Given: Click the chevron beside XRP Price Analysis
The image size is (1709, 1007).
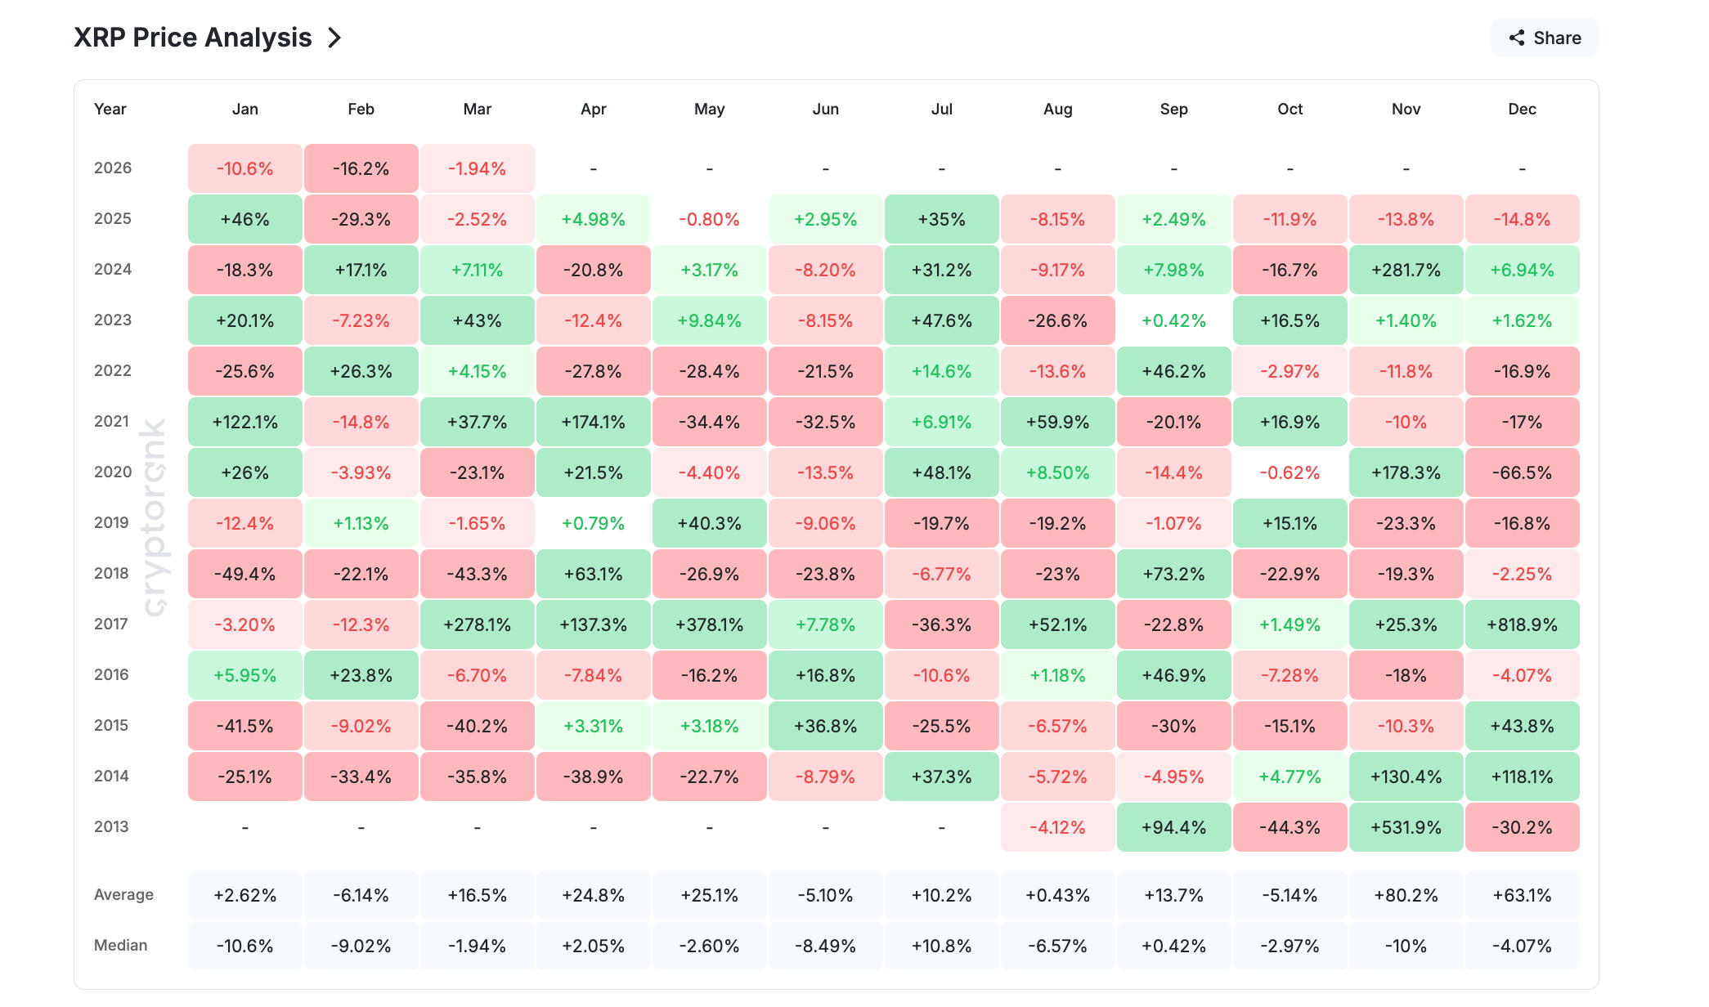Looking at the screenshot, I should tap(334, 38).
